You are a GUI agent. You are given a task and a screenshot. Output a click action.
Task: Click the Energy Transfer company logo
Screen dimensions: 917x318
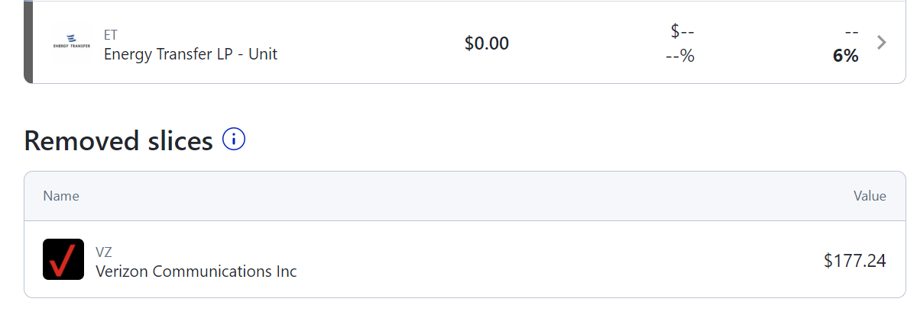(71, 43)
